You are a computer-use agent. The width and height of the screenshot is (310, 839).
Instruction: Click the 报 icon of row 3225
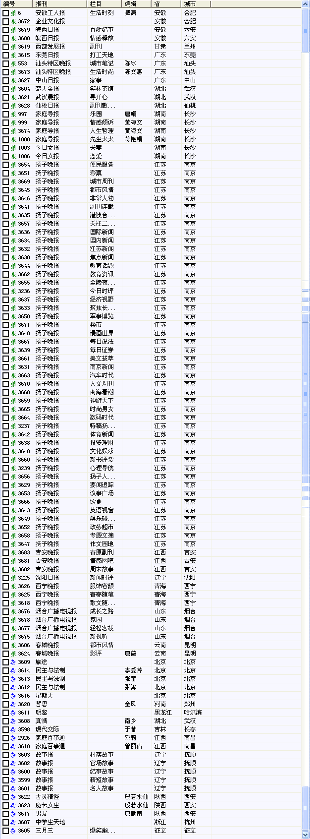click(x=13, y=578)
